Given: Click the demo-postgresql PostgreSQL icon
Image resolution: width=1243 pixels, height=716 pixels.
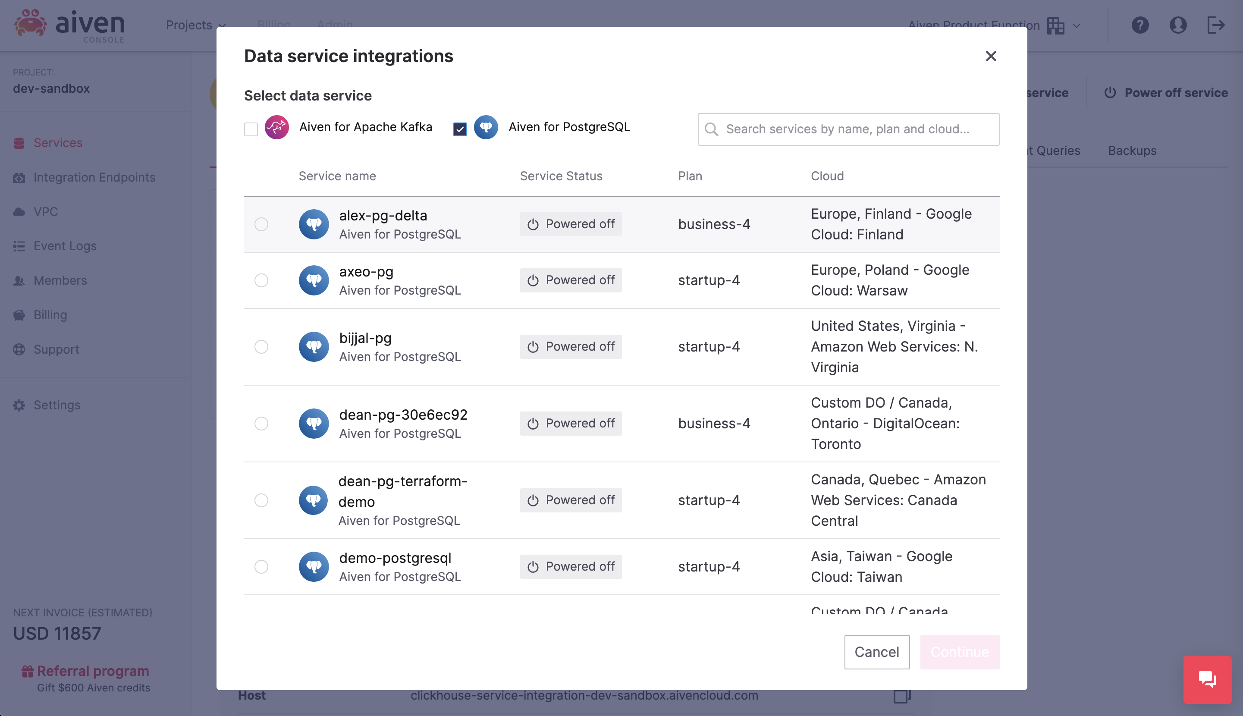Looking at the screenshot, I should (314, 566).
